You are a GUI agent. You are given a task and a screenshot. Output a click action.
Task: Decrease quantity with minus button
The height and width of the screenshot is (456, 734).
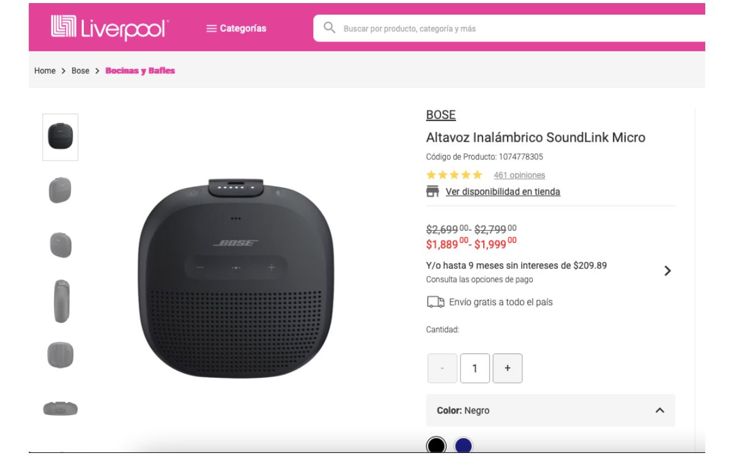(442, 368)
